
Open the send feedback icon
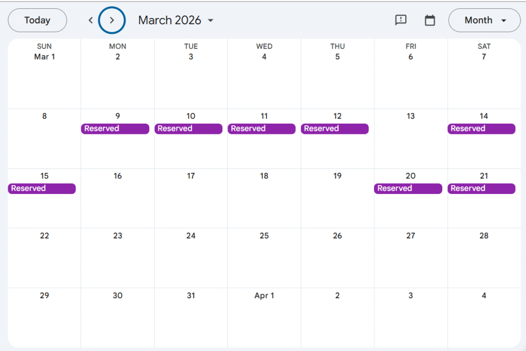coord(401,20)
